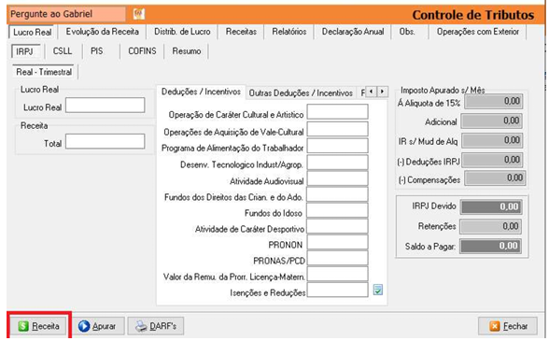This screenshot has height=341, width=549.
Task: Click Programa de Alimentação do Trabalhador field
Action: (338, 146)
